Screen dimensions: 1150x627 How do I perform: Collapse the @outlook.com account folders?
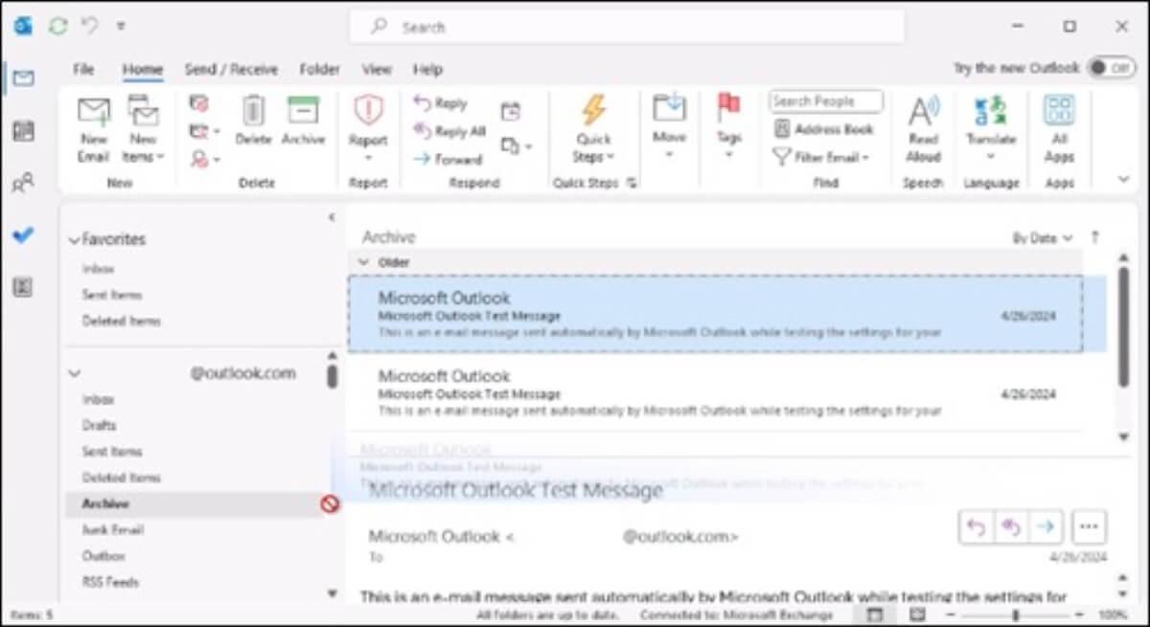(x=75, y=373)
